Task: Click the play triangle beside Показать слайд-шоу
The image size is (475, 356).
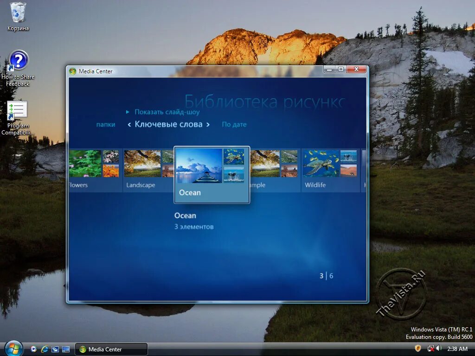Action: coord(128,112)
